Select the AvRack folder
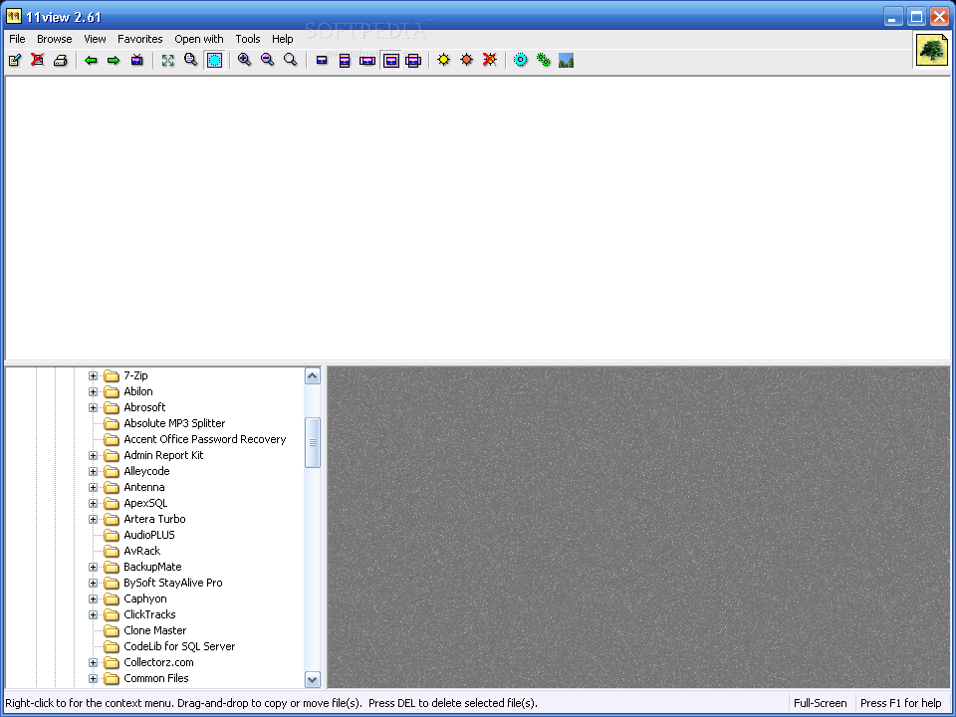956x717 pixels. click(x=142, y=551)
